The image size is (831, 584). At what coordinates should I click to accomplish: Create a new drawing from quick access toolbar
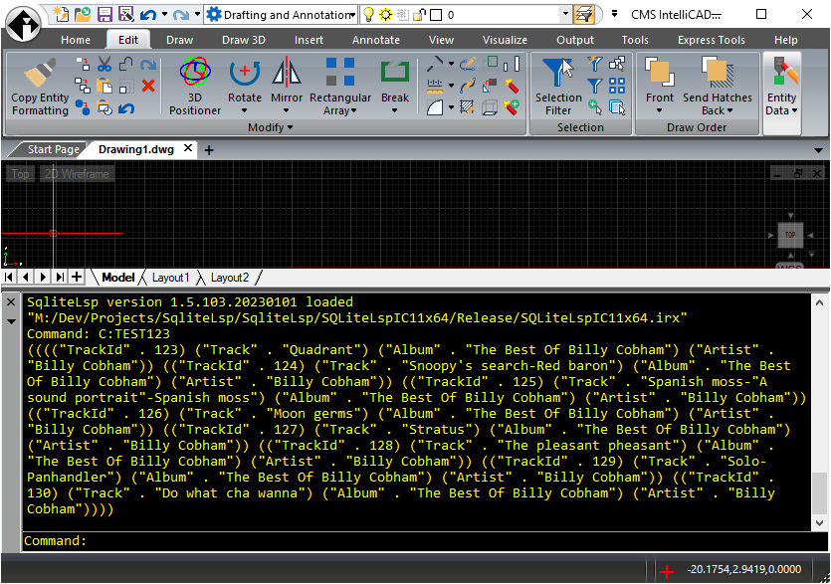coord(62,14)
